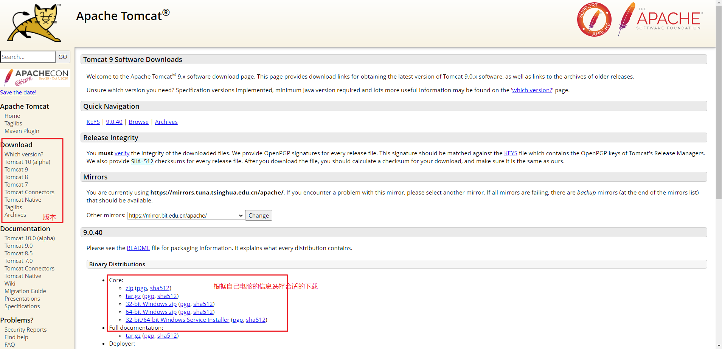Open the ApacheCon @Home banner image

pos(35,78)
